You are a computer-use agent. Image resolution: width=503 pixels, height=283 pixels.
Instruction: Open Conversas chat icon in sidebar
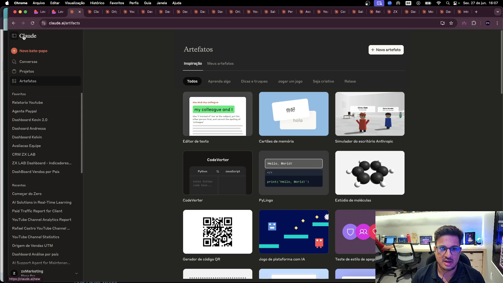point(14,62)
